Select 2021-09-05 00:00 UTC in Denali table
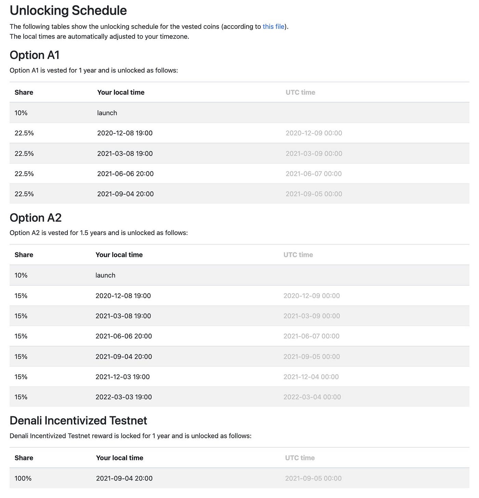 313,479
